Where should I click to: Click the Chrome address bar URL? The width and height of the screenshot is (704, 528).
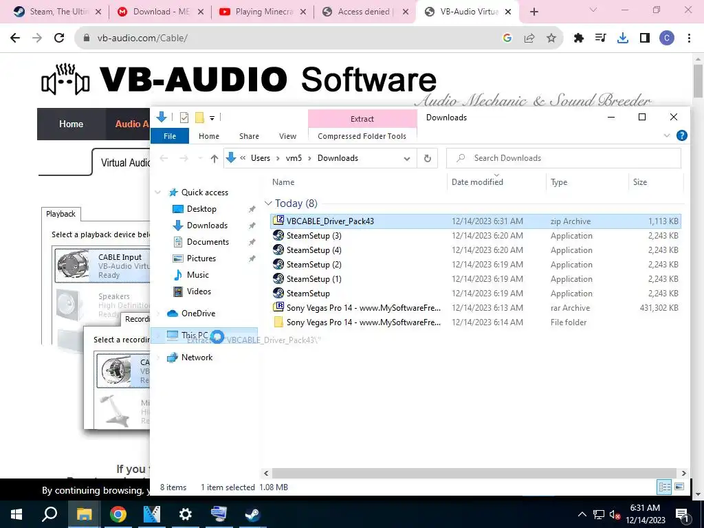(142, 38)
